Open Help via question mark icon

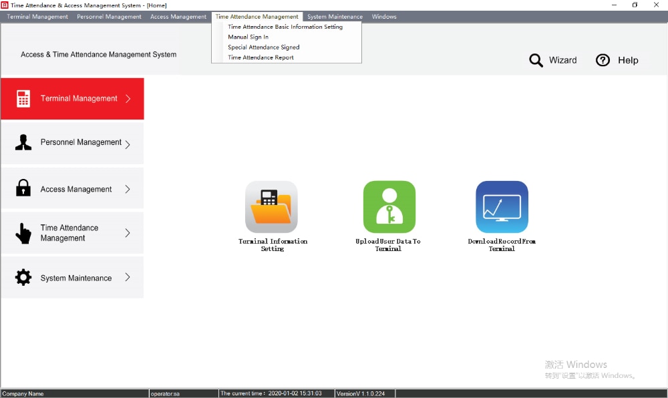click(603, 60)
